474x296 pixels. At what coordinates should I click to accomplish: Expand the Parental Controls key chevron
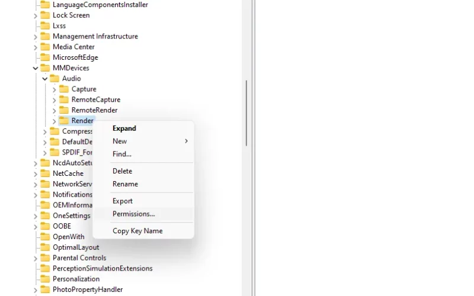coord(36,259)
